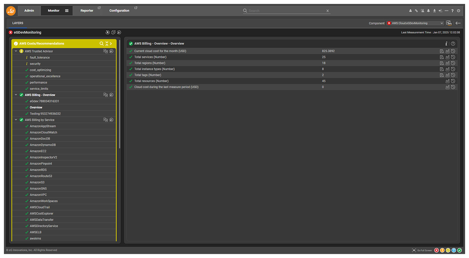Click the collapse-all arrows in layer header
The width and height of the screenshot is (469, 258).
tap(107, 43)
